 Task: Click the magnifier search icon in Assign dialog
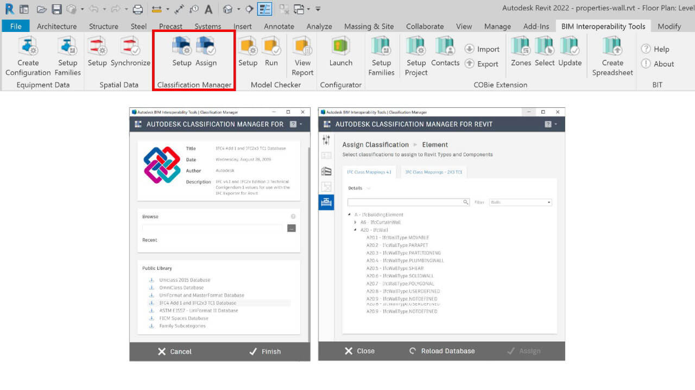pos(466,202)
